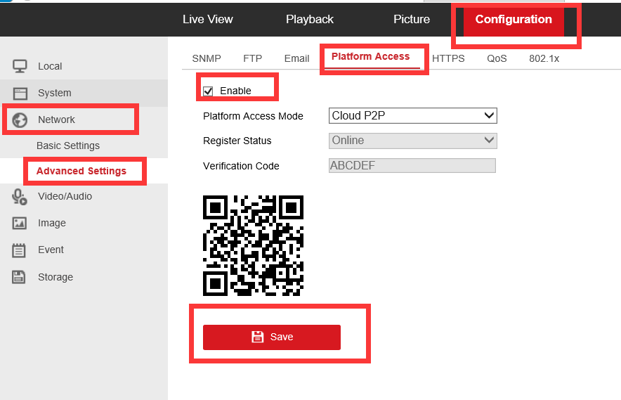Click the Video/Audio microphone icon
This screenshot has height=400, width=621.
[x=20, y=197]
